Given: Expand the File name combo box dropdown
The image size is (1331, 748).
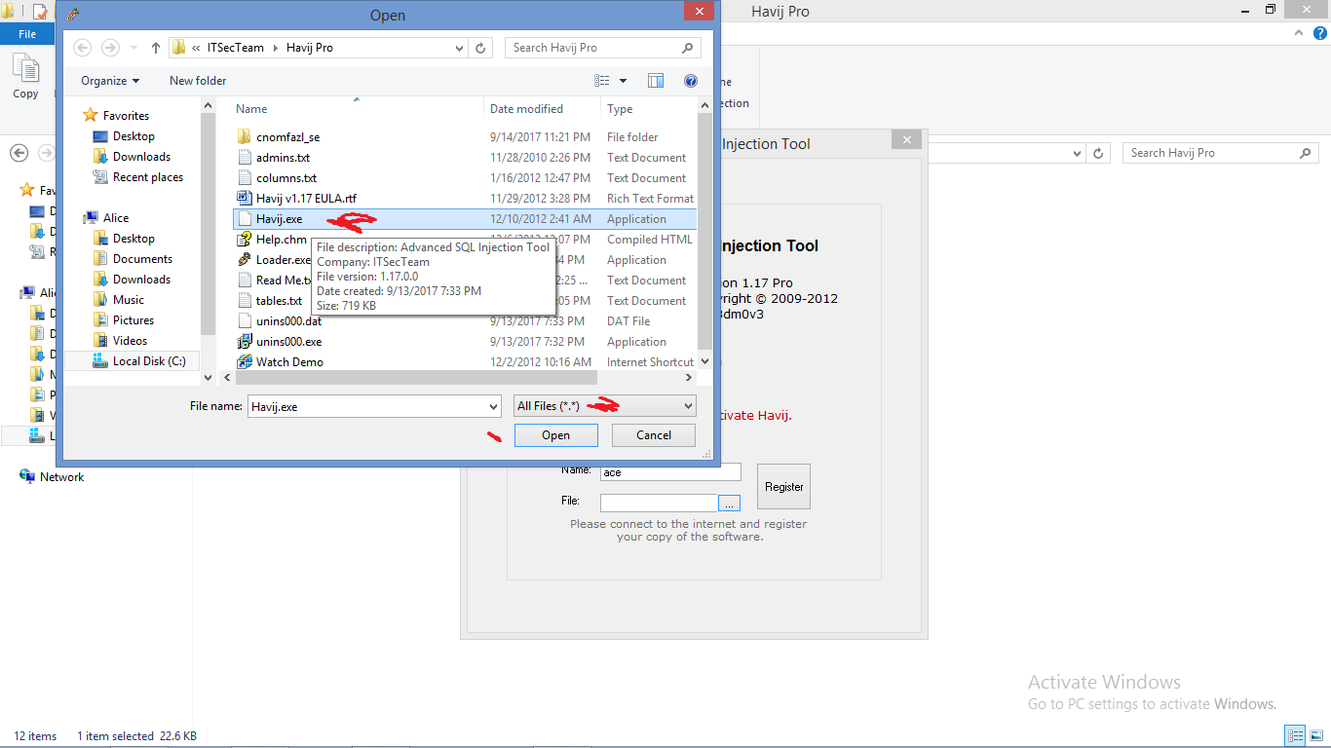Looking at the screenshot, I should click(x=493, y=406).
